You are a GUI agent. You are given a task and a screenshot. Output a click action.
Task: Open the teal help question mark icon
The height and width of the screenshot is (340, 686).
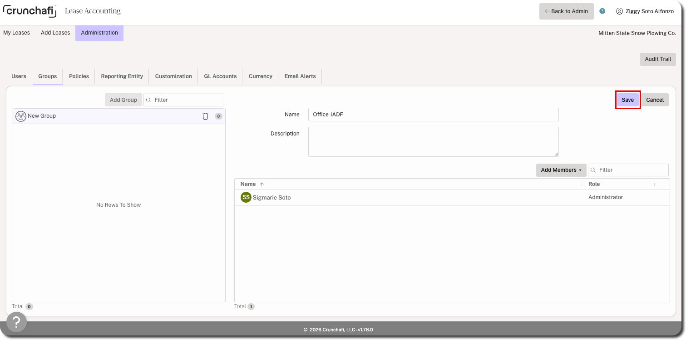coord(602,11)
